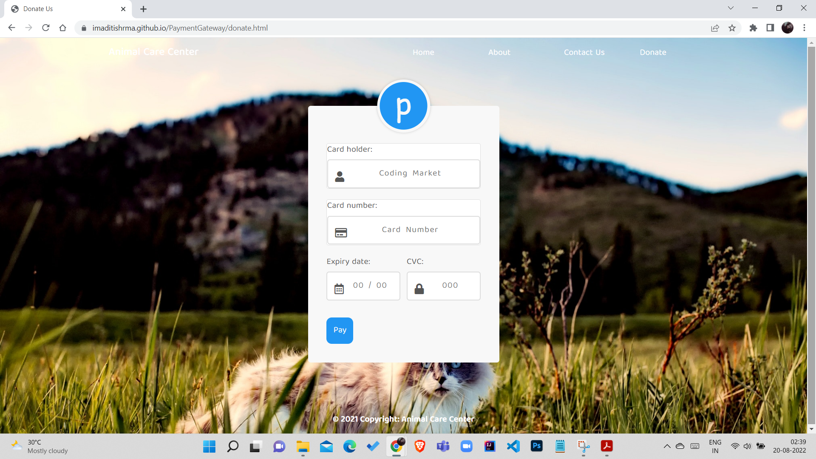The height and width of the screenshot is (459, 816).
Task: Click the calendar icon in expiry field
Action: coord(339,289)
